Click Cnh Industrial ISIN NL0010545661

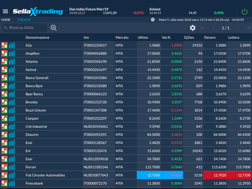(96, 127)
